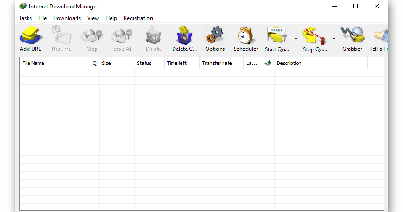Maximize the Internet Download Manager window

[355, 6]
